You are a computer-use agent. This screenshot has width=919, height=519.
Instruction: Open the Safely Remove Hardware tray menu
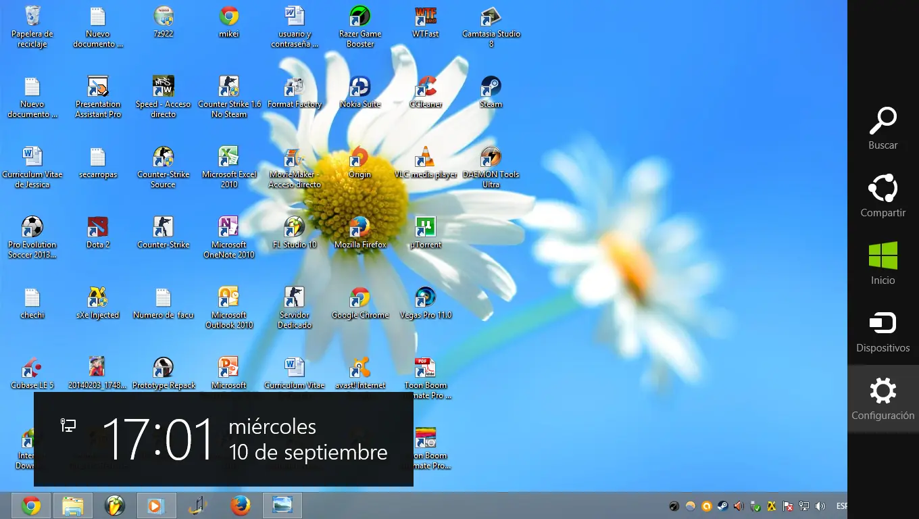point(754,505)
